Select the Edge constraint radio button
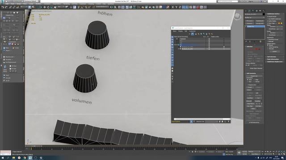The width and height of the screenshot is (286, 160). point(254,80)
